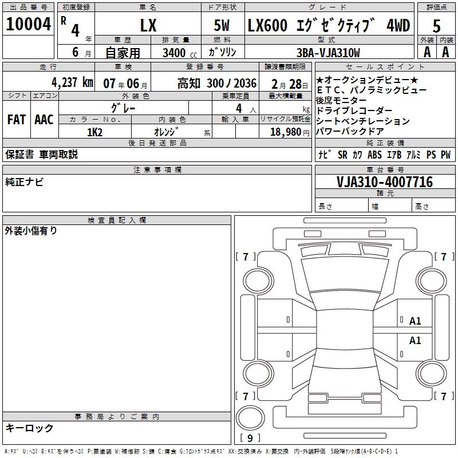Select the interior color オレンジ
Screen dimensions: 458x458
click(166, 132)
